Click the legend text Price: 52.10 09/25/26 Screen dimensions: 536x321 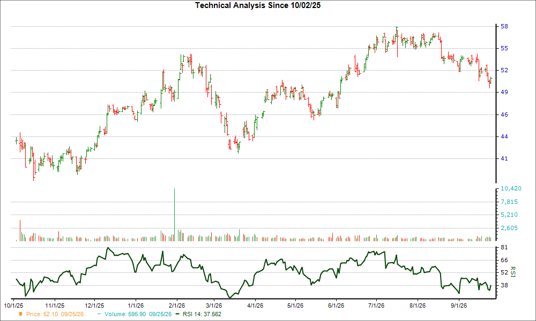55,314
